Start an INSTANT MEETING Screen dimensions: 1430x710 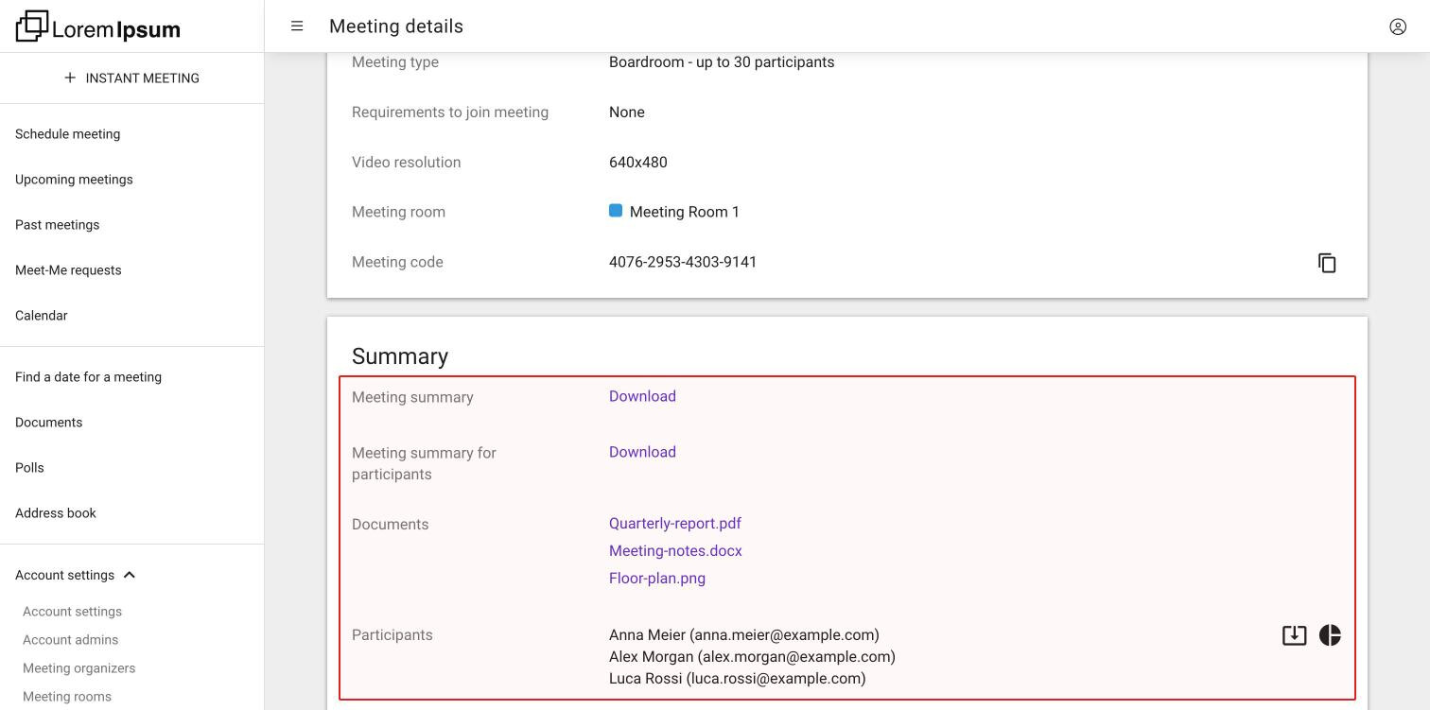[131, 78]
